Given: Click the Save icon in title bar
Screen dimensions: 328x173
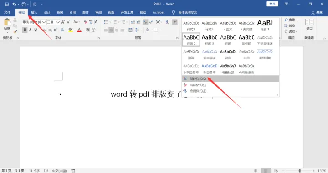Looking at the screenshot, I should [x=7, y=4].
